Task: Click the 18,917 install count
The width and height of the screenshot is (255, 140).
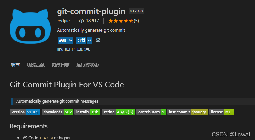Action: click(93, 21)
